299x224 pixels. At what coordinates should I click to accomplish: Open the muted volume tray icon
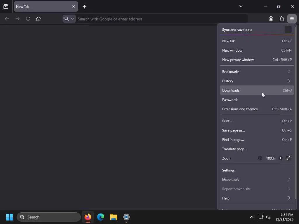pyautogui.click(x=268, y=217)
